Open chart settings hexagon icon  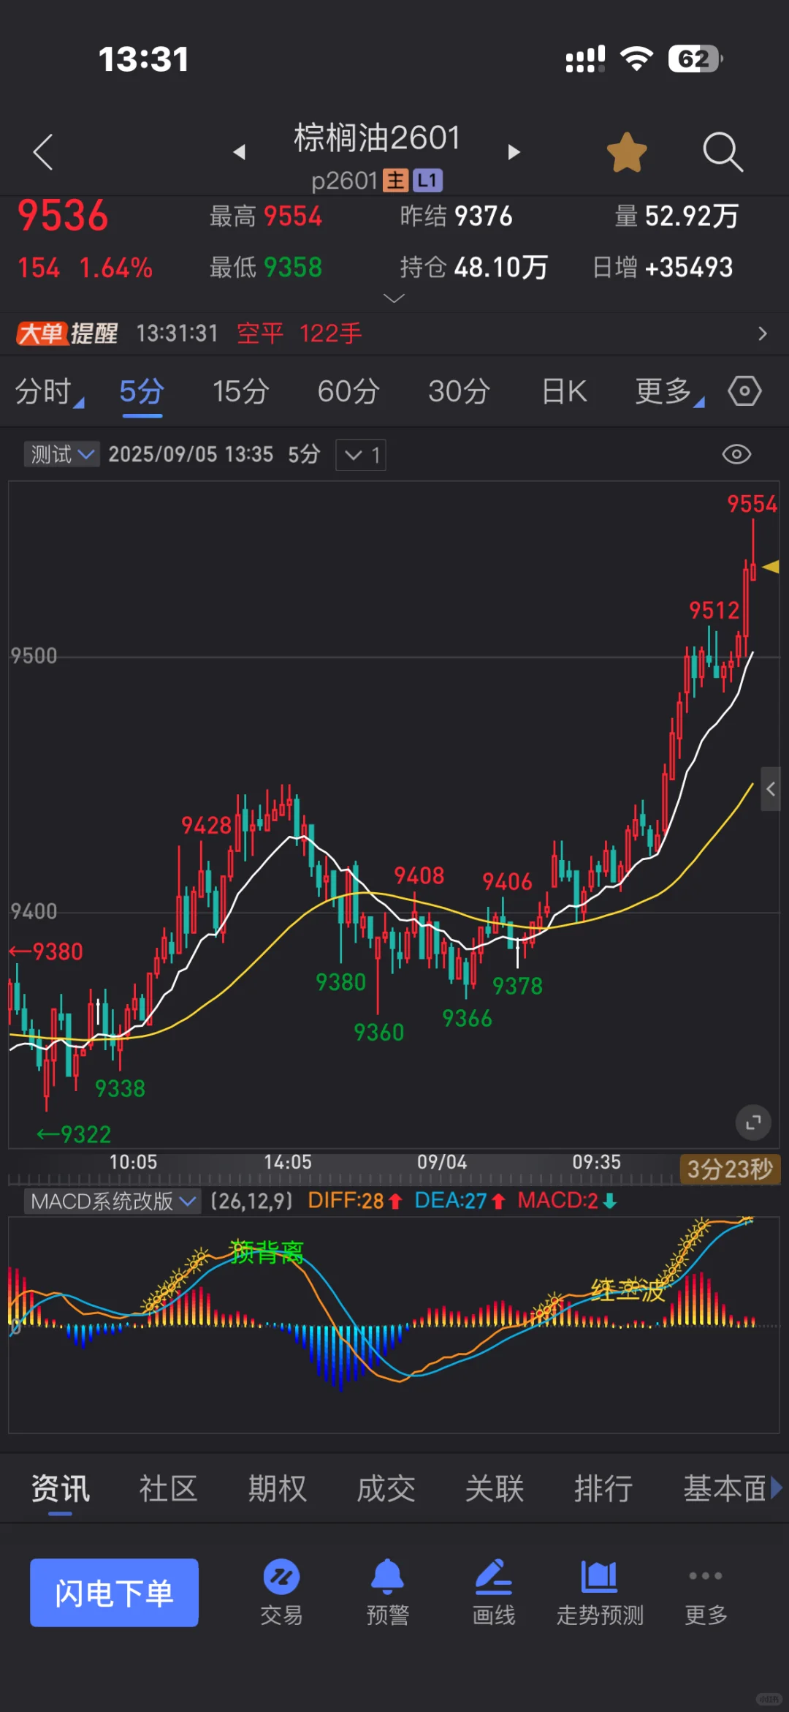744,391
